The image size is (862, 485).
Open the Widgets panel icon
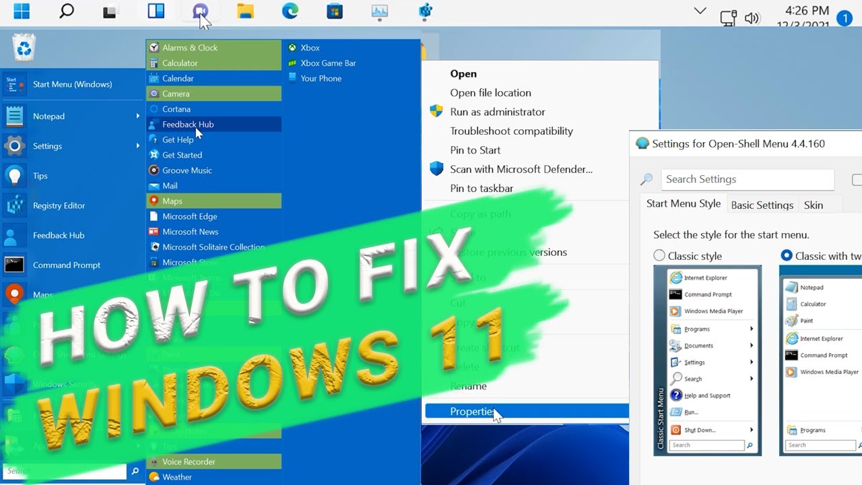156,11
